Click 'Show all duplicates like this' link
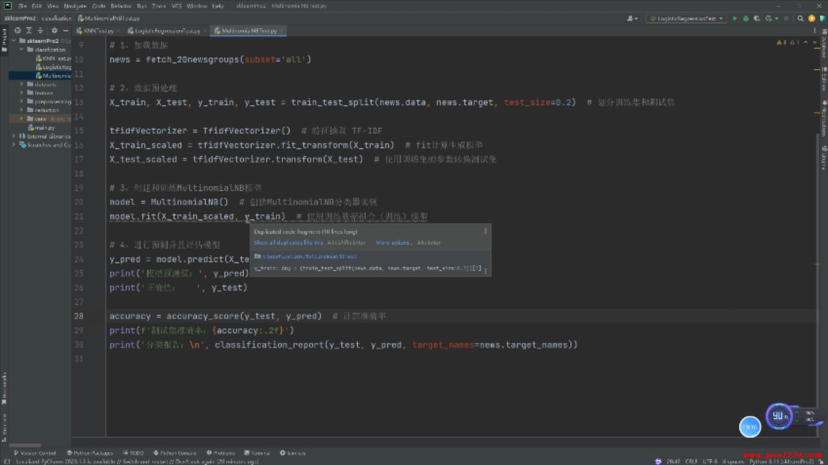The width and height of the screenshot is (828, 465). coord(288,243)
